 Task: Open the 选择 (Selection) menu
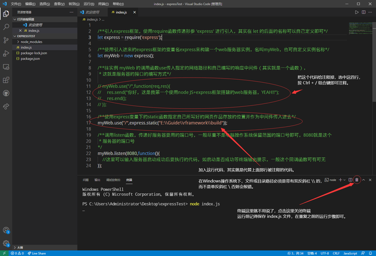click(x=45, y=4)
